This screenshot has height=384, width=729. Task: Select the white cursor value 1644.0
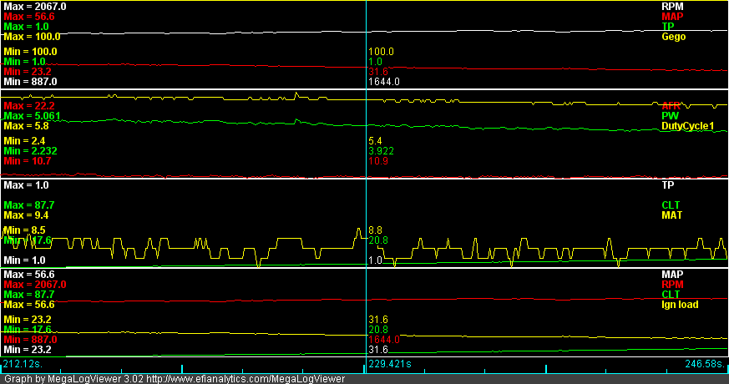click(x=383, y=82)
